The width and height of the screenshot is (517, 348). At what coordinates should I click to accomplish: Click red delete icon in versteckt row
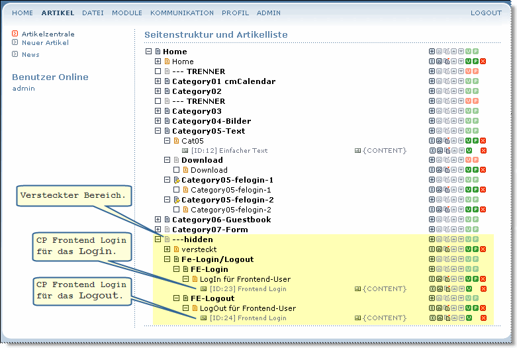[483, 249]
